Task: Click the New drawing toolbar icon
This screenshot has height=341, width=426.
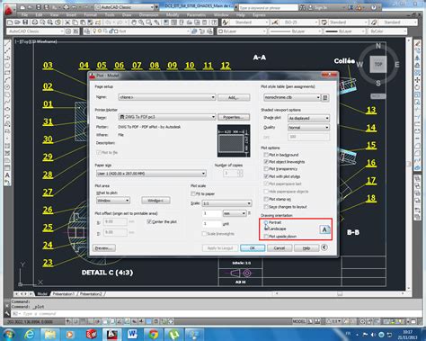Action: (10, 22)
